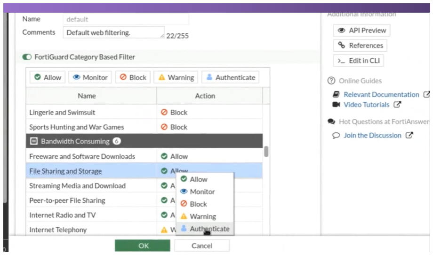Click the Name column header
The image size is (433, 260).
pos(91,96)
